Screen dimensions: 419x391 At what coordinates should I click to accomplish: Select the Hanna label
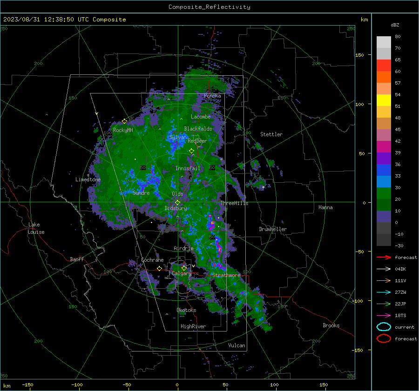[325, 207]
